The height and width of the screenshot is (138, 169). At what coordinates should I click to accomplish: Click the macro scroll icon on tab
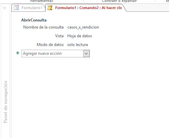pos(50,8)
